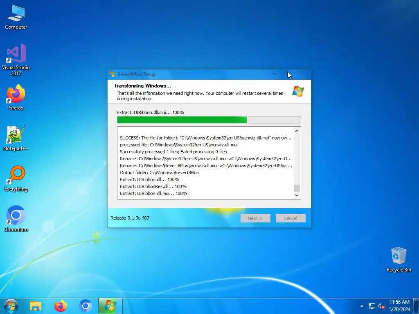
Task: Select the Rename line starting C:\Windows\System32
Action: [x=206, y=159]
